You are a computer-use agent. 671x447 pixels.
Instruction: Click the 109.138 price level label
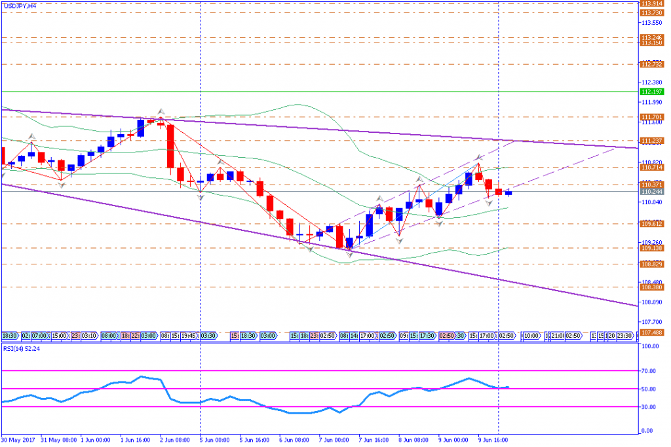click(652, 248)
